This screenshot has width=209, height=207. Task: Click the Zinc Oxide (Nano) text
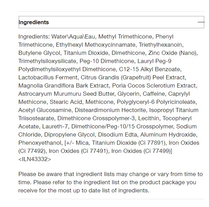pyautogui.click(x=173, y=53)
